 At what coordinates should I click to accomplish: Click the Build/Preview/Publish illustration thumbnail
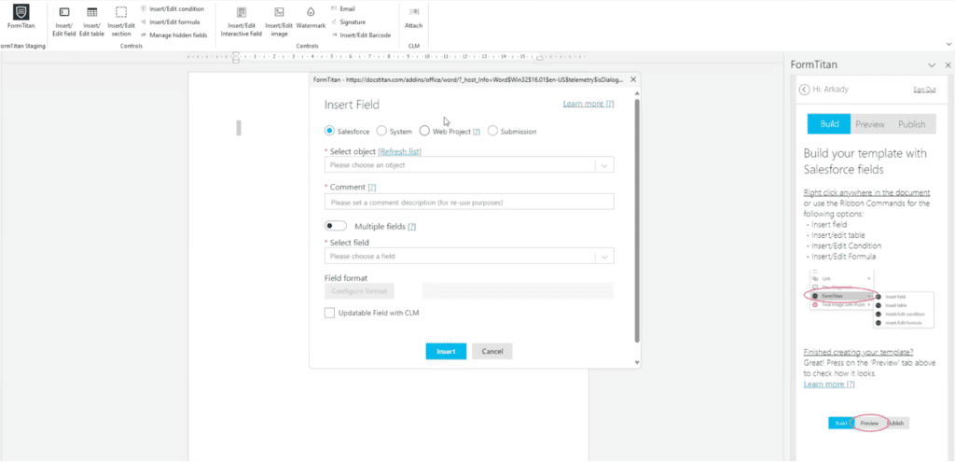(x=868, y=423)
